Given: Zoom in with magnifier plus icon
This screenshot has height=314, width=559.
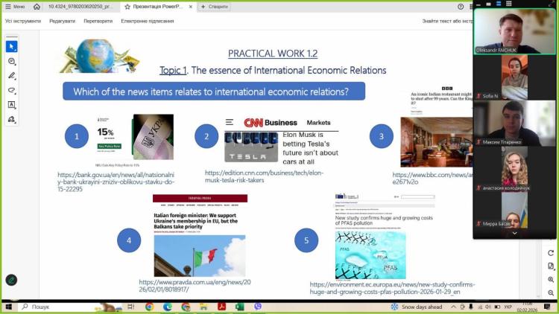Looking at the screenshot, I should tap(551, 280).
